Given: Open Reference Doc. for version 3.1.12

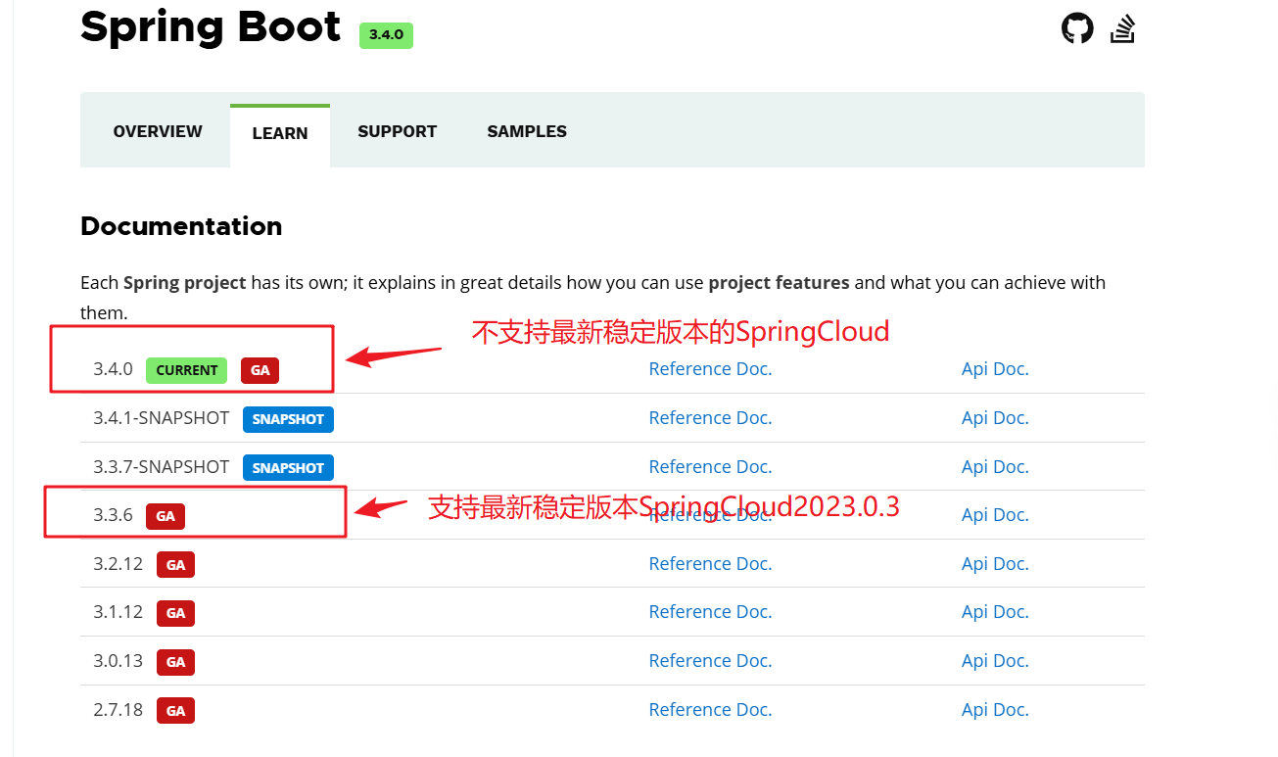Looking at the screenshot, I should pyautogui.click(x=710, y=612).
